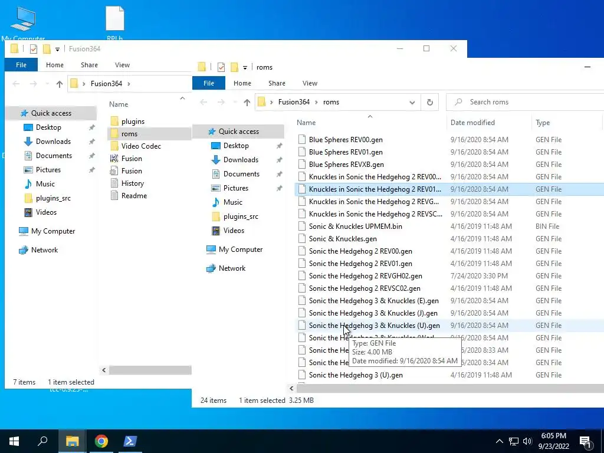Go up one level in Fusion364 window
Screen dimensions: 604x453
click(60, 84)
